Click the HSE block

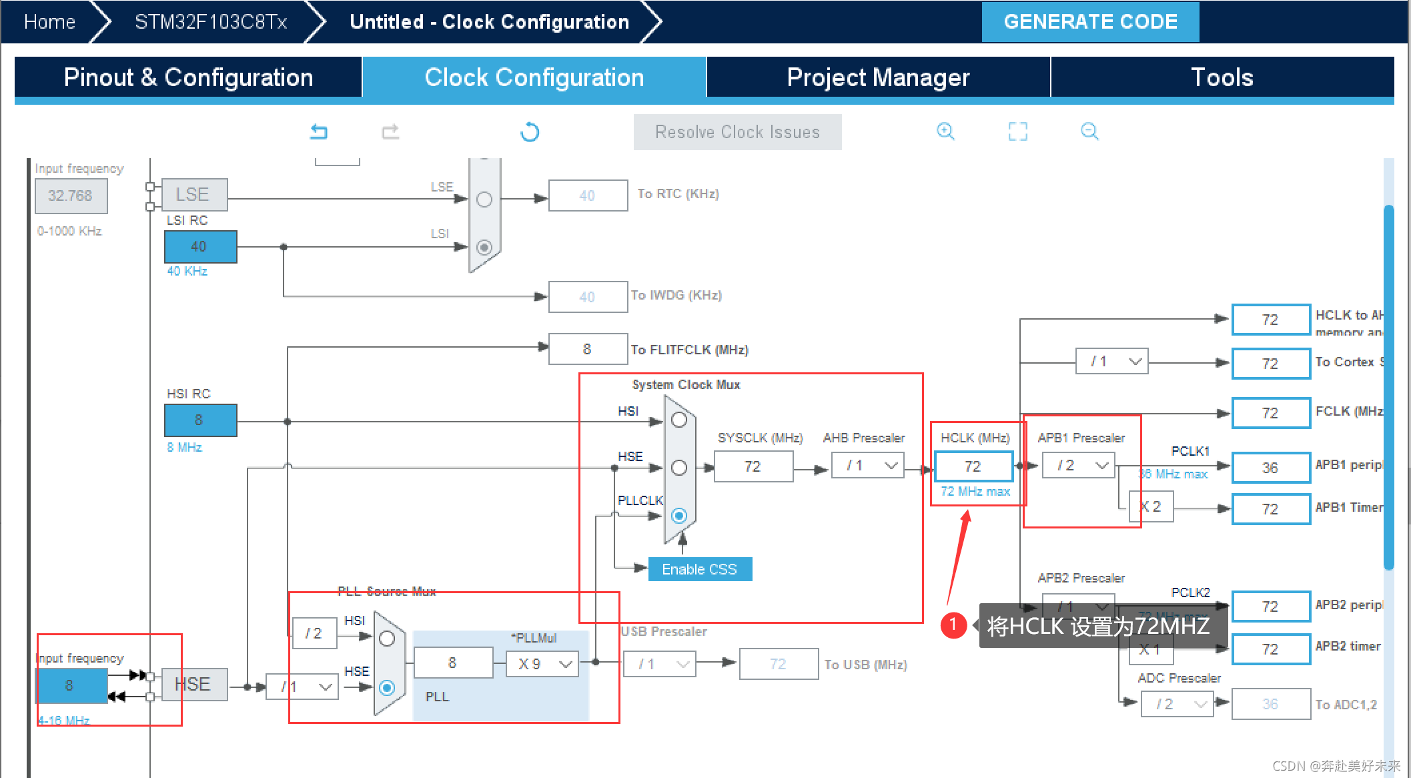(x=194, y=684)
